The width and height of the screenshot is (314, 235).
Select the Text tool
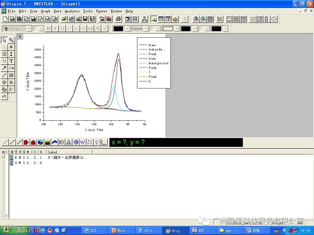(x=11, y=61)
